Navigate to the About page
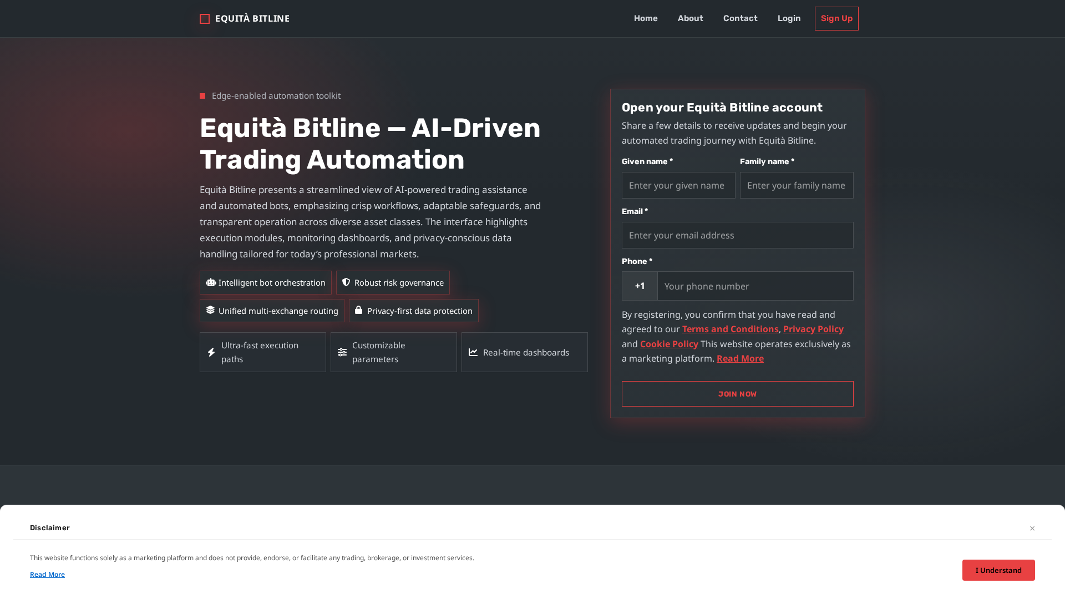Viewport: 1065px width, 599px height. coord(690,18)
